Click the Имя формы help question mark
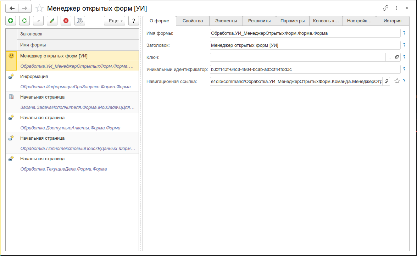Screen dimensions: 417x256 click(x=404, y=33)
